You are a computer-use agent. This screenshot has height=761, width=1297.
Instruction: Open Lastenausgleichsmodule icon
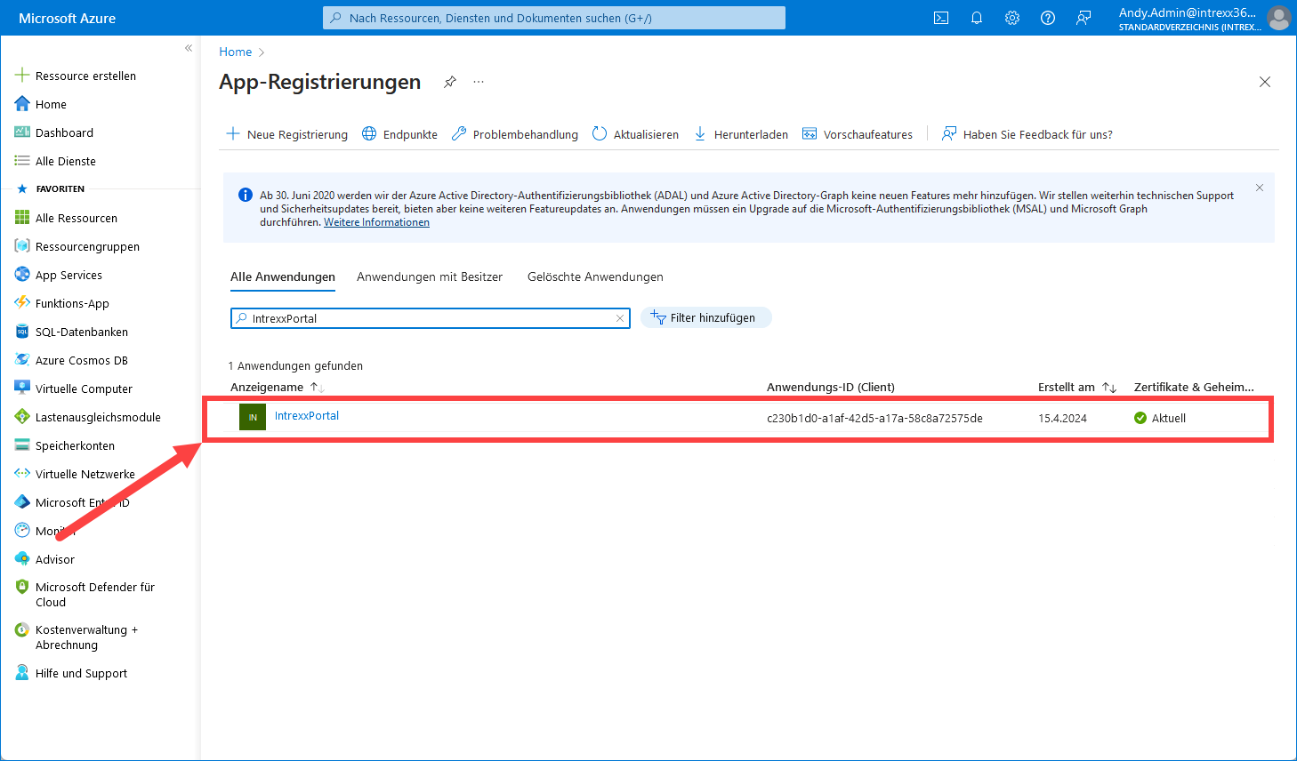pyautogui.click(x=22, y=417)
